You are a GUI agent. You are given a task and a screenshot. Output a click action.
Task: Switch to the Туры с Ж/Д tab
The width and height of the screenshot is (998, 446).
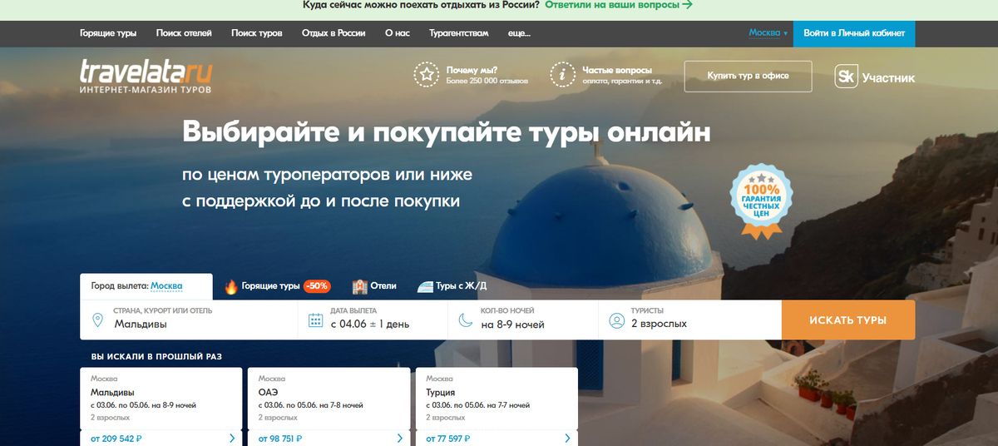pos(452,286)
